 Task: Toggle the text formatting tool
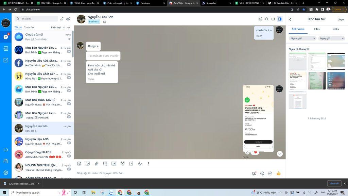(x=140, y=164)
